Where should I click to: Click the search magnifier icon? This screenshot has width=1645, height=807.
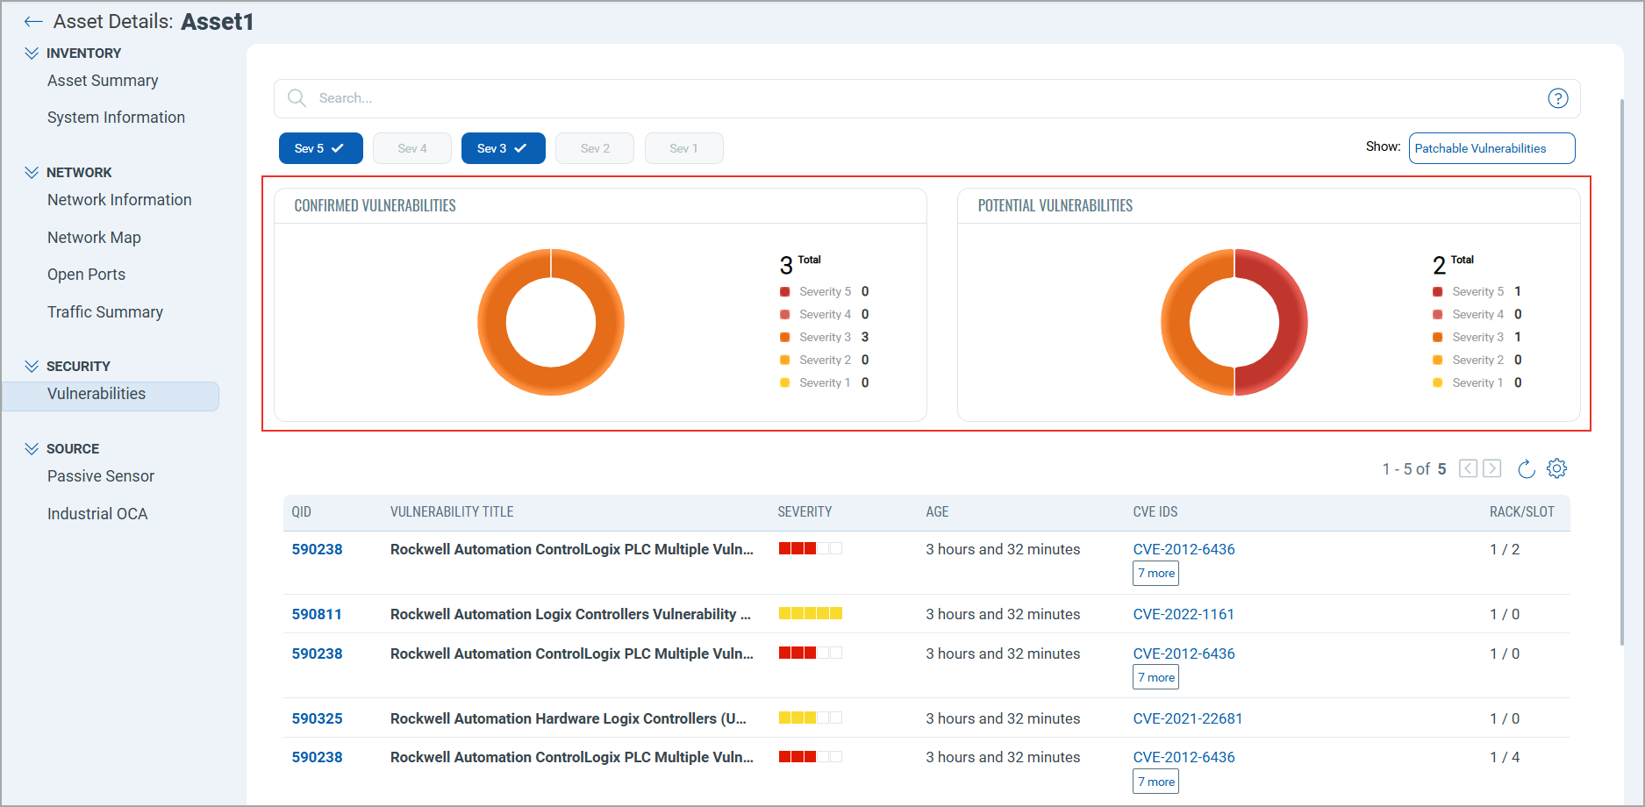pos(297,98)
